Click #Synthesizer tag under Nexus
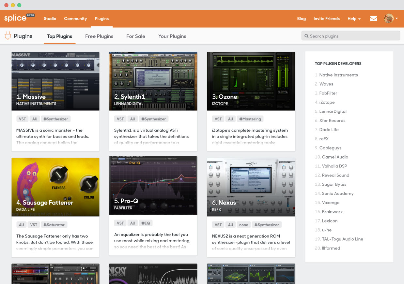Image resolution: width=404 pixels, height=284 pixels. click(267, 225)
